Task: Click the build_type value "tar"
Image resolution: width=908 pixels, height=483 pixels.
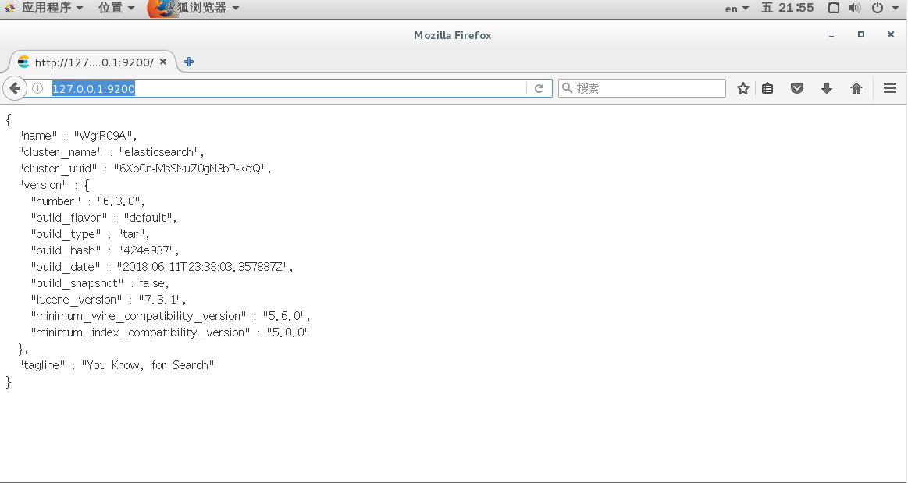Action: tap(131, 234)
